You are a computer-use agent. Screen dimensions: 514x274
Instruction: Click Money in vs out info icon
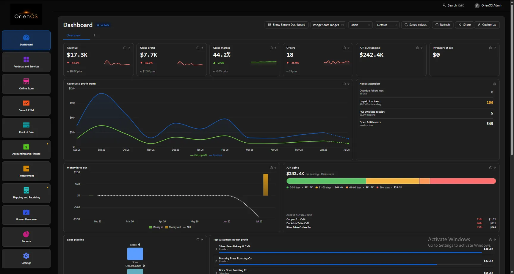coord(271,168)
